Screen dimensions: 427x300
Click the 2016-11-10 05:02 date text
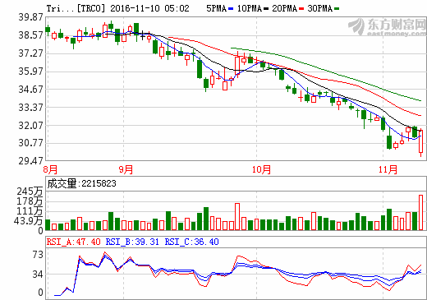click(149, 8)
